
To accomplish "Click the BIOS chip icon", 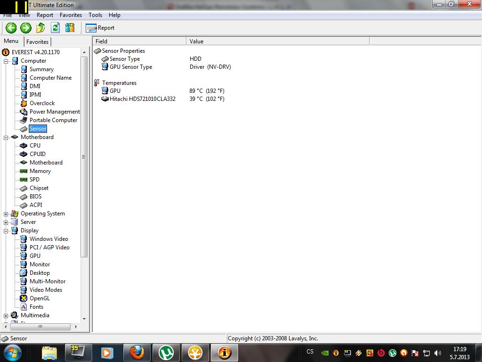I will pyautogui.click(x=24, y=197).
